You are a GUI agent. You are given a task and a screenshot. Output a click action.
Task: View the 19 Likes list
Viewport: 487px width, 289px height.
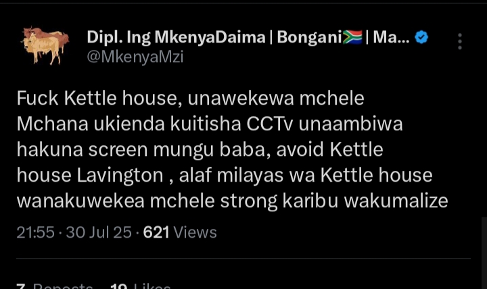tap(141, 286)
